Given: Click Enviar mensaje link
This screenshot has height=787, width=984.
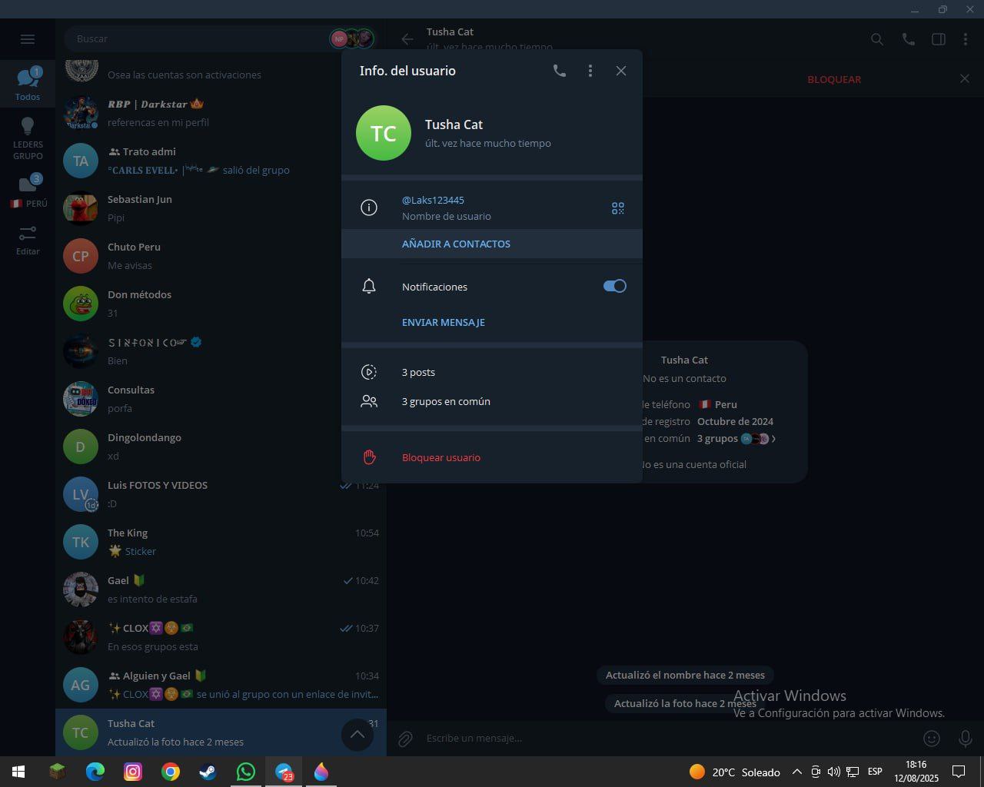Looking at the screenshot, I should pyautogui.click(x=443, y=322).
